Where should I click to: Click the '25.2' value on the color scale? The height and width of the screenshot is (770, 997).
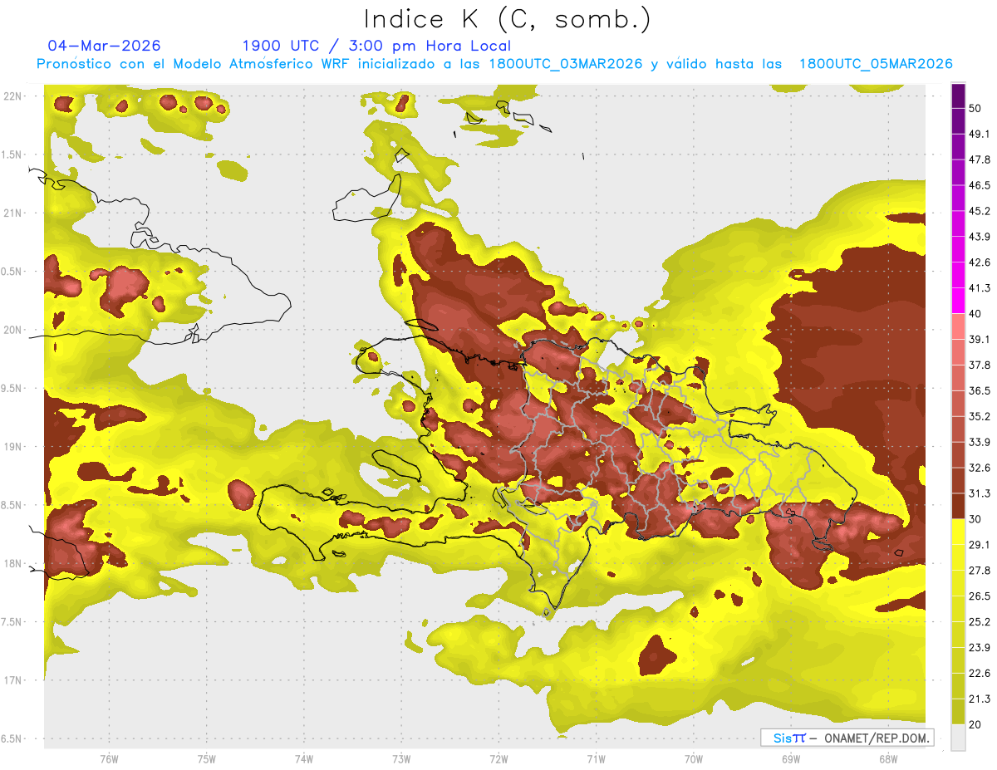click(980, 622)
